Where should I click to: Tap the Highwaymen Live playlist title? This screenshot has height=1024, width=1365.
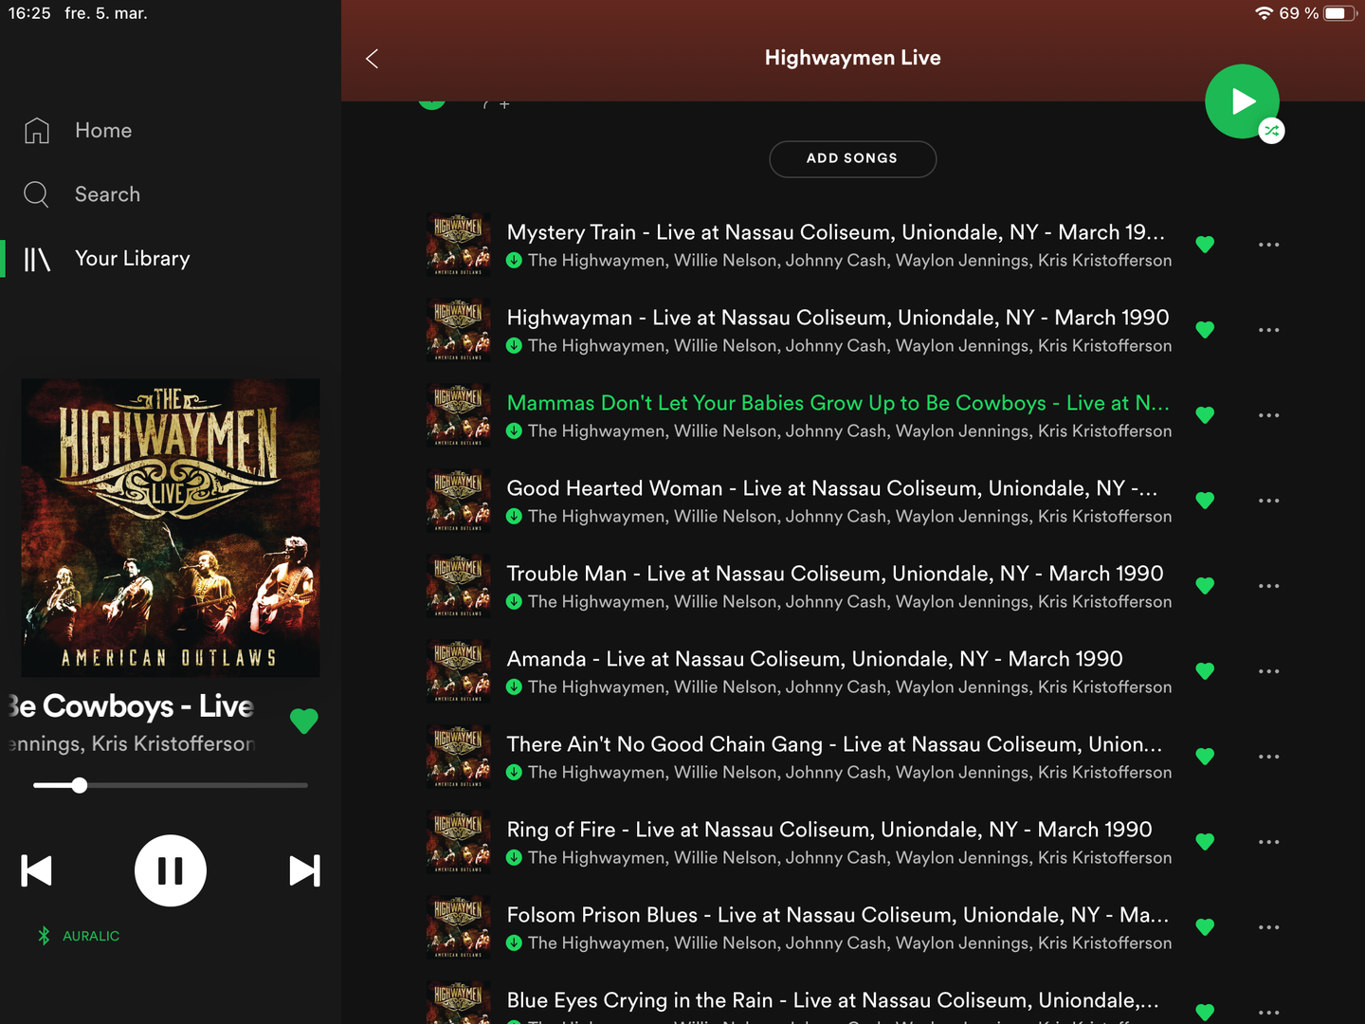[x=853, y=58]
